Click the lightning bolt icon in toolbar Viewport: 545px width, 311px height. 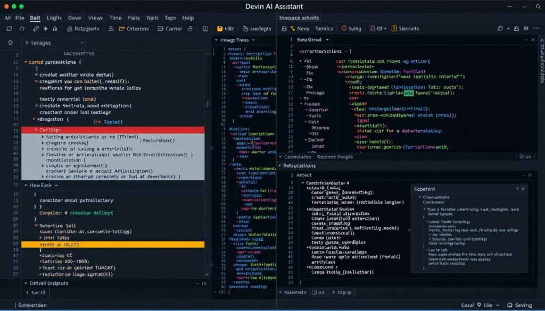coord(46,29)
